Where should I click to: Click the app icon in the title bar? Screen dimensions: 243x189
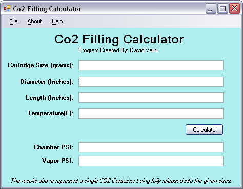click(7, 8)
